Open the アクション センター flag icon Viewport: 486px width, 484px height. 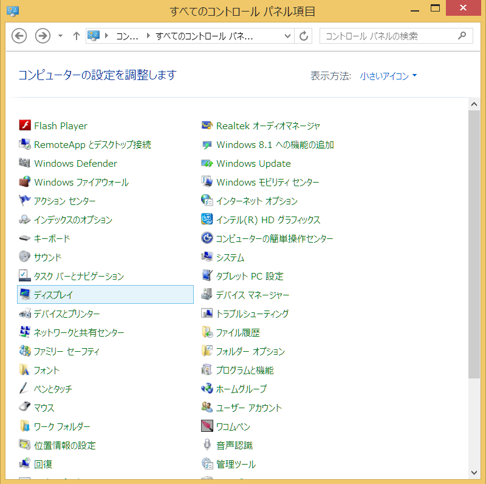pos(25,201)
